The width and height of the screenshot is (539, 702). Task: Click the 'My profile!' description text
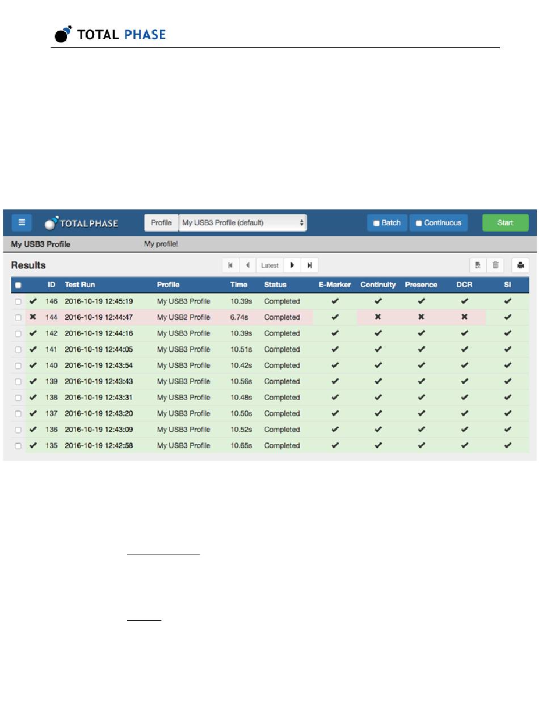point(161,245)
